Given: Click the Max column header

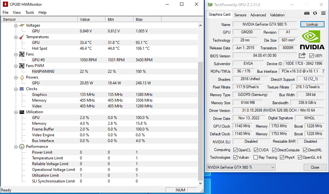Looking at the screenshot, I should [147, 19].
